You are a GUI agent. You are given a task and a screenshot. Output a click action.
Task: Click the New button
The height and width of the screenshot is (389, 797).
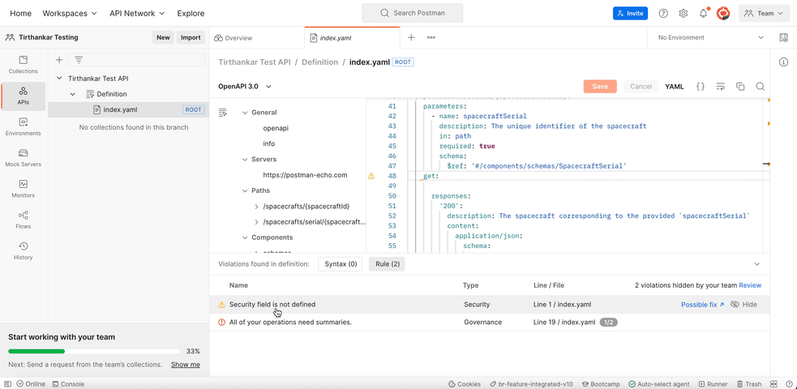point(163,37)
